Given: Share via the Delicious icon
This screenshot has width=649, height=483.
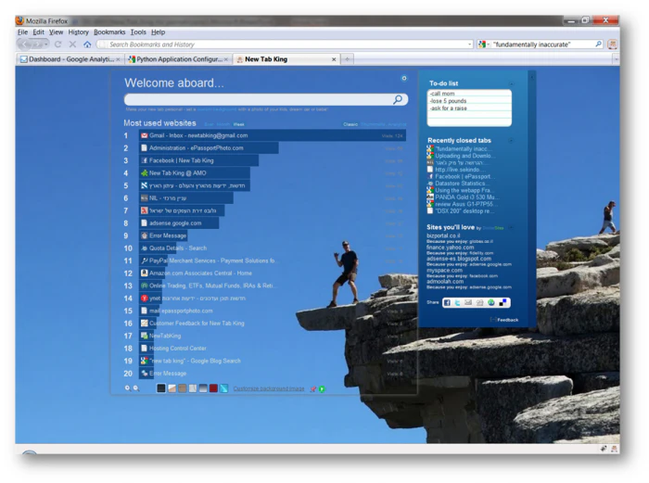Looking at the screenshot, I should (503, 303).
